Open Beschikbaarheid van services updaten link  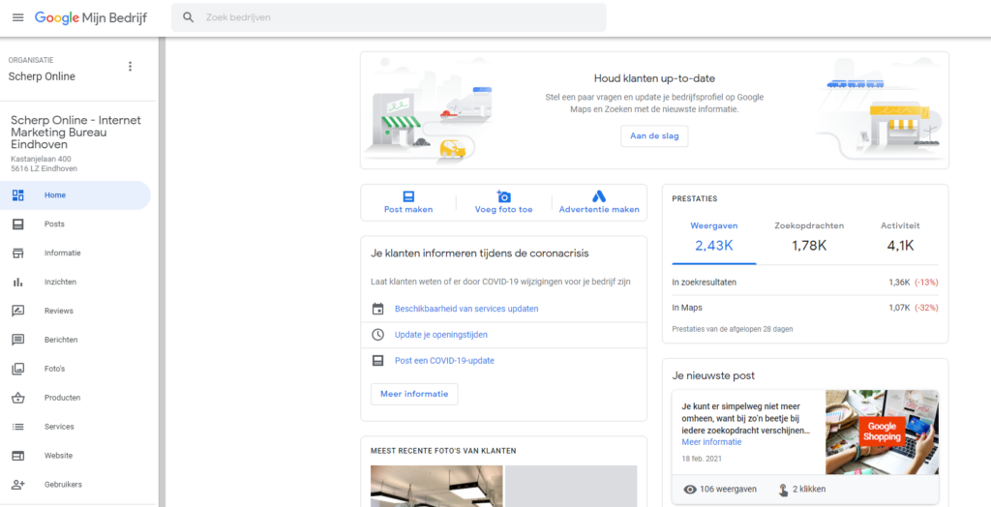pos(466,309)
